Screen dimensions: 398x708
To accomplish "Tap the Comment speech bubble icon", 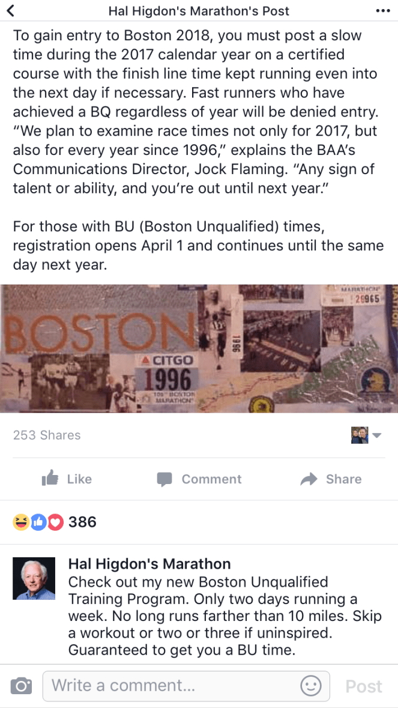I will (164, 480).
